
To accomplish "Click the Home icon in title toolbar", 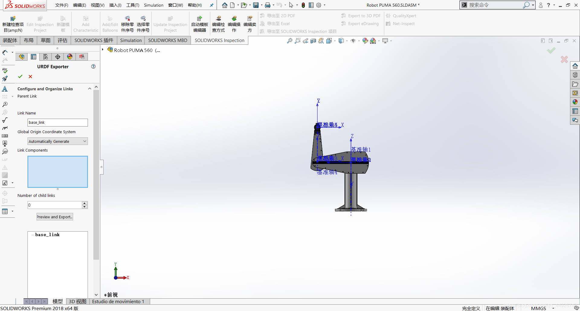I will pyautogui.click(x=224, y=5).
